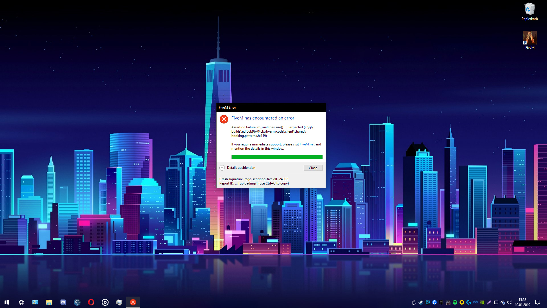The image size is (547, 308).
Task: Click the Report ID uploading text
Action: [254, 183]
